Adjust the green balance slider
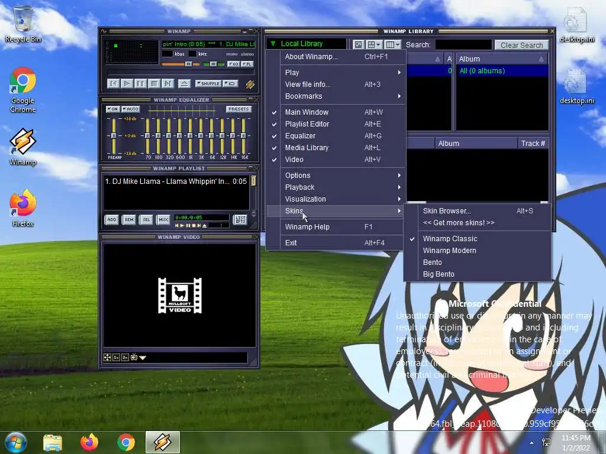The height and width of the screenshot is (454, 606). point(213,64)
